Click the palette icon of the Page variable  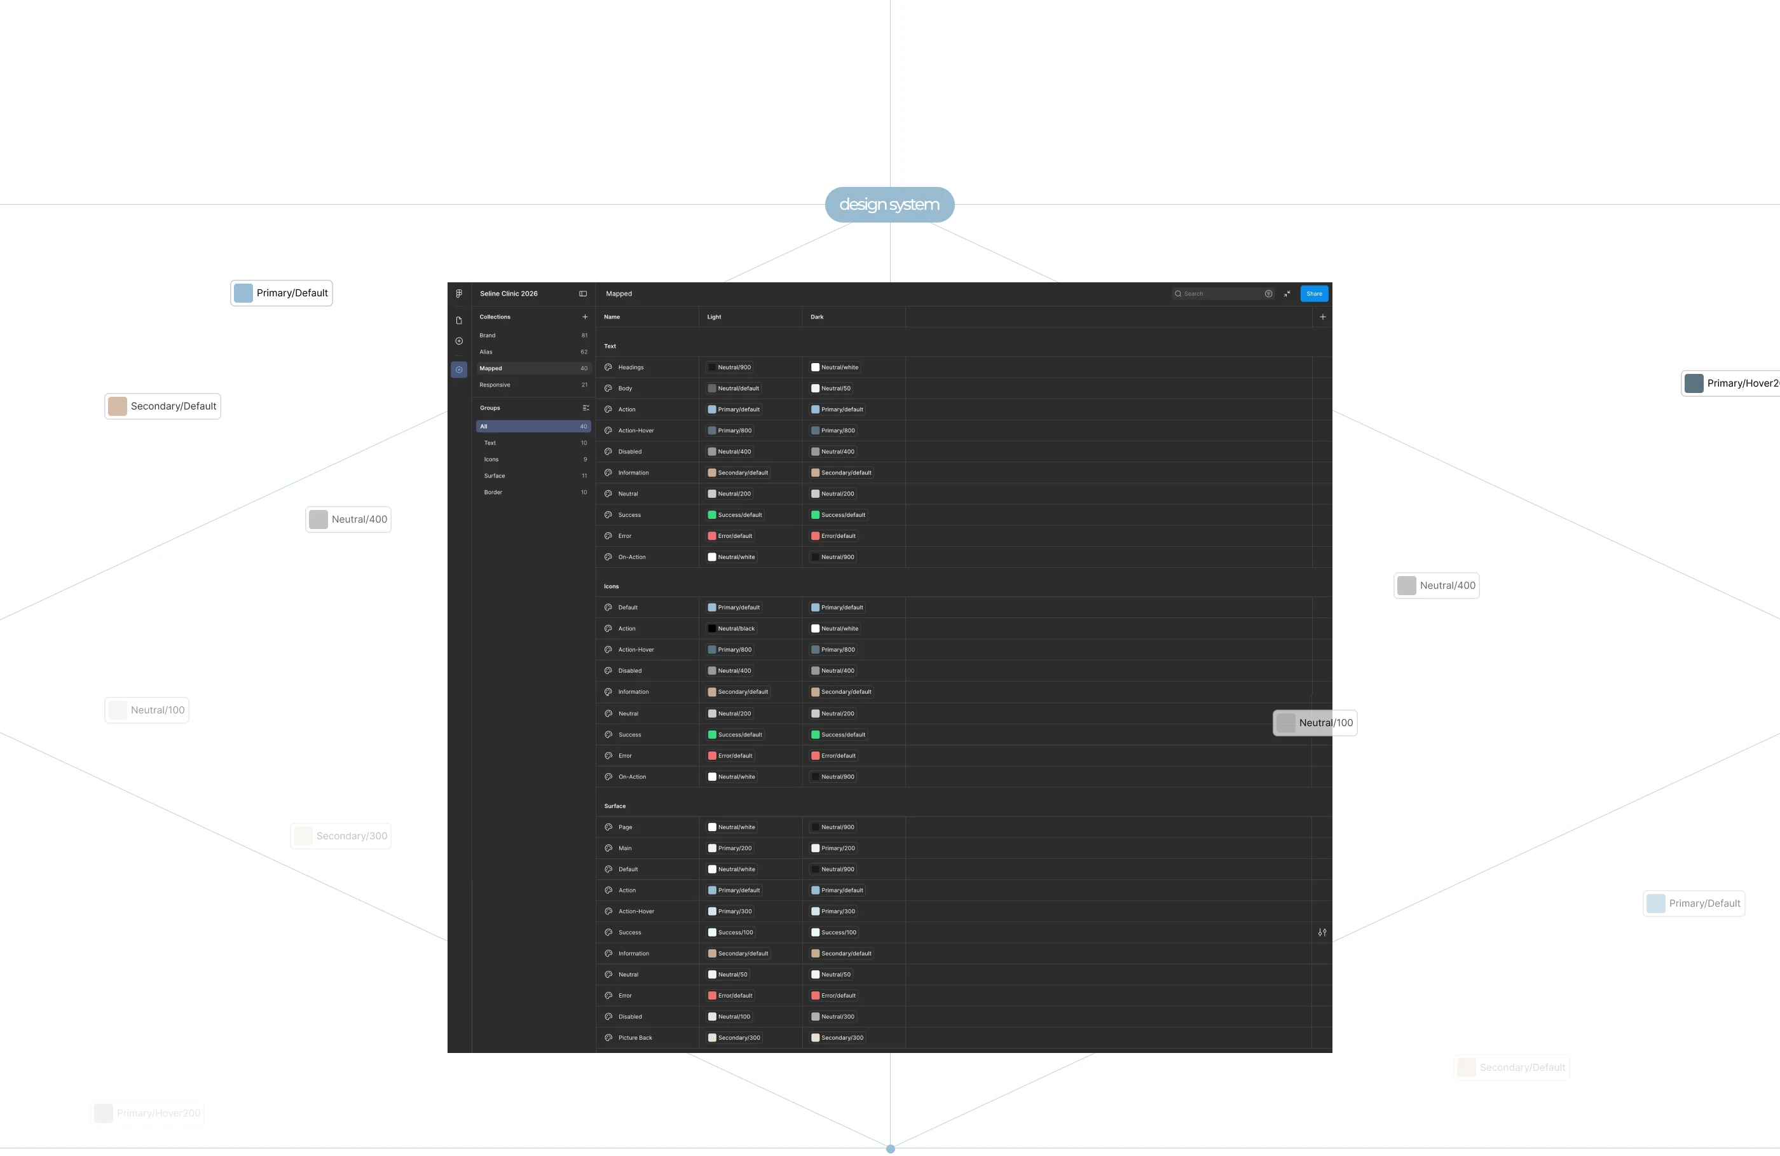point(608,827)
